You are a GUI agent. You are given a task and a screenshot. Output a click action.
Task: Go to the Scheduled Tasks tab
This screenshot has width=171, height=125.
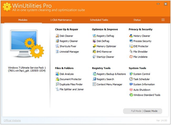click(x=99, y=20)
